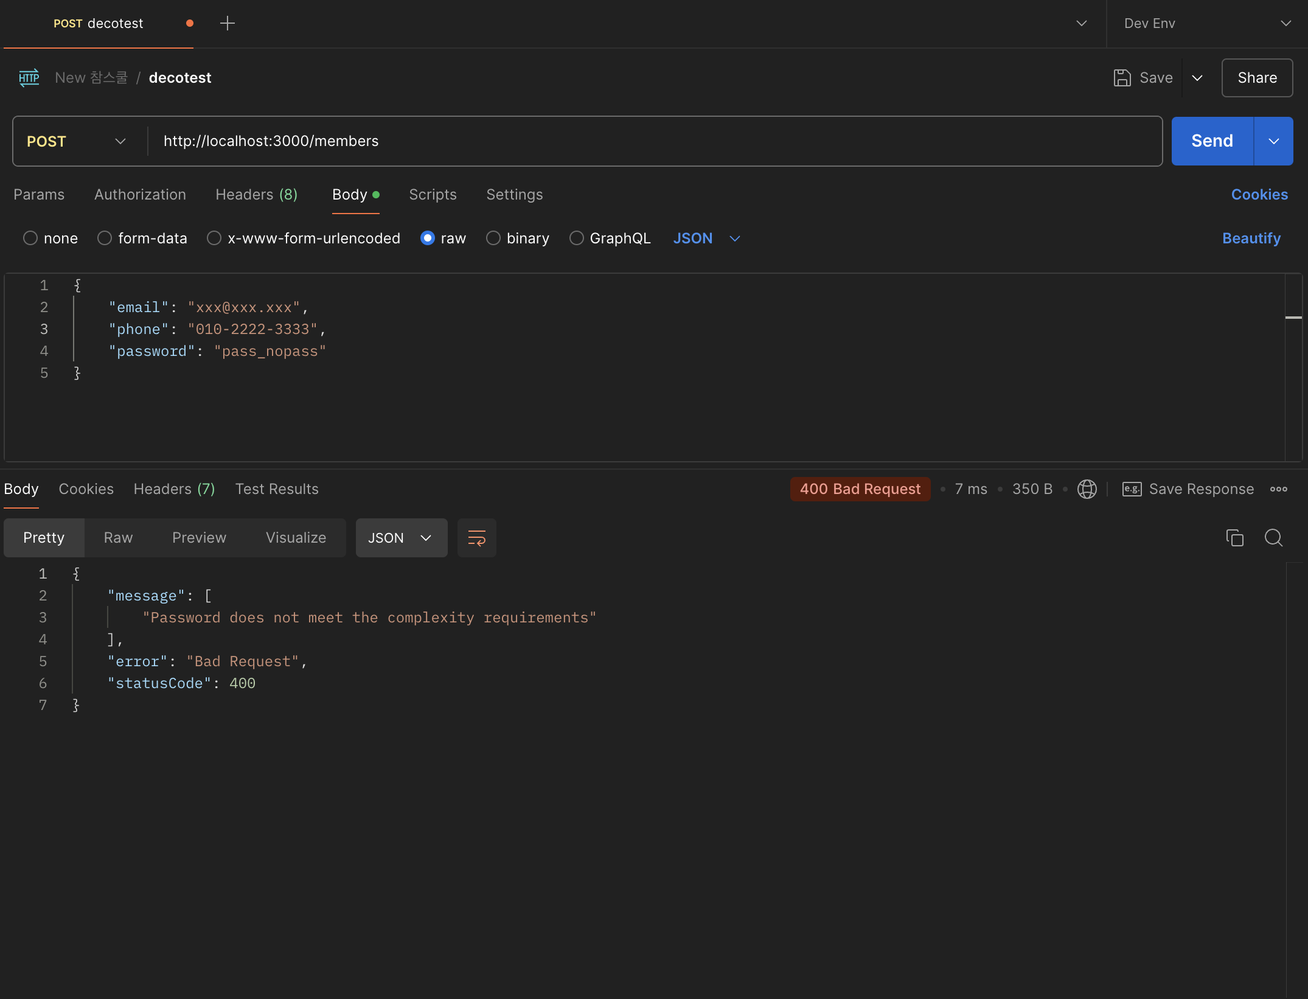Click the search response magnifier icon
This screenshot has height=999, width=1308.
click(1273, 538)
